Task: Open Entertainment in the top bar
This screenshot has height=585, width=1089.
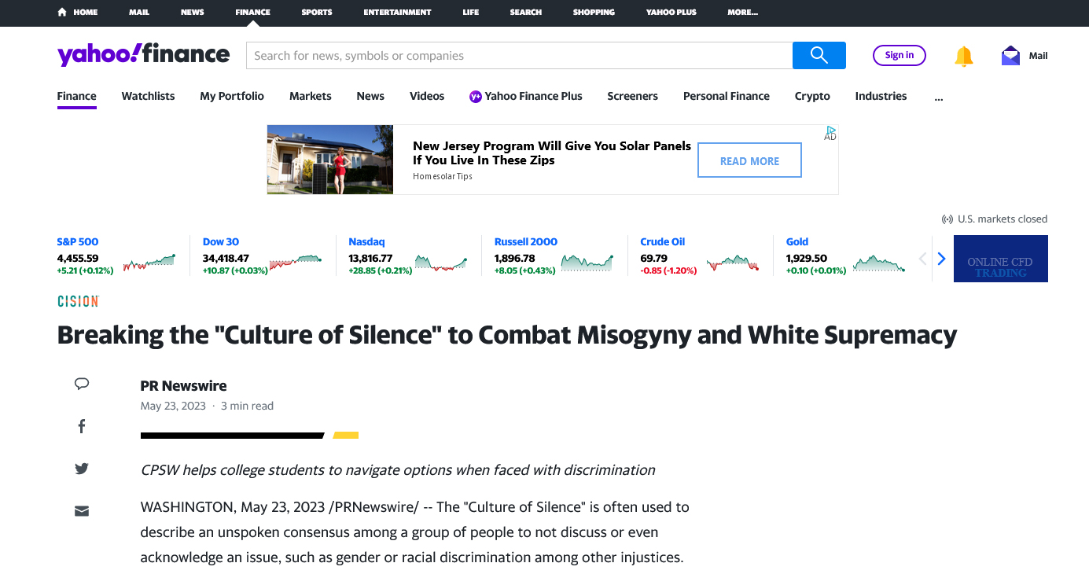Action: coord(397,12)
